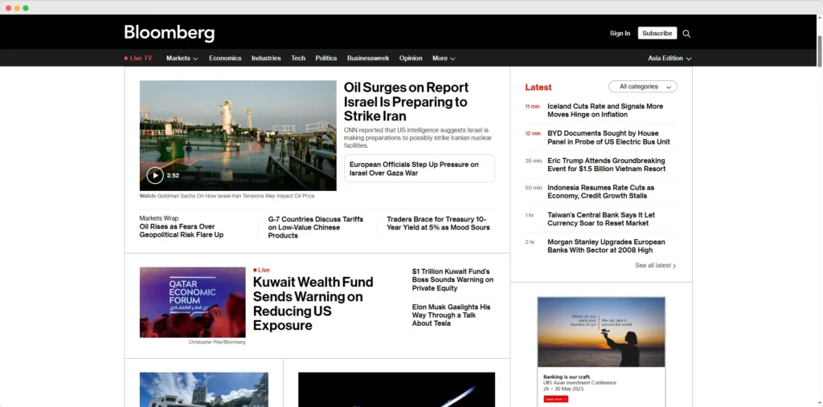
Task: Open Indonesia Resumes Rate Cuts article
Action: 600,191
